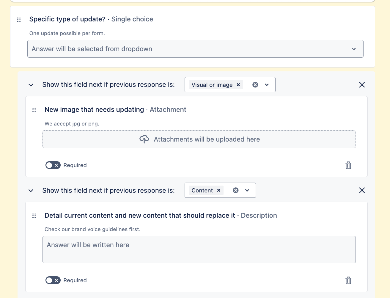Open the Answer will be selected from dropdown
Image resolution: width=390 pixels, height=298 pixels.
195,49
